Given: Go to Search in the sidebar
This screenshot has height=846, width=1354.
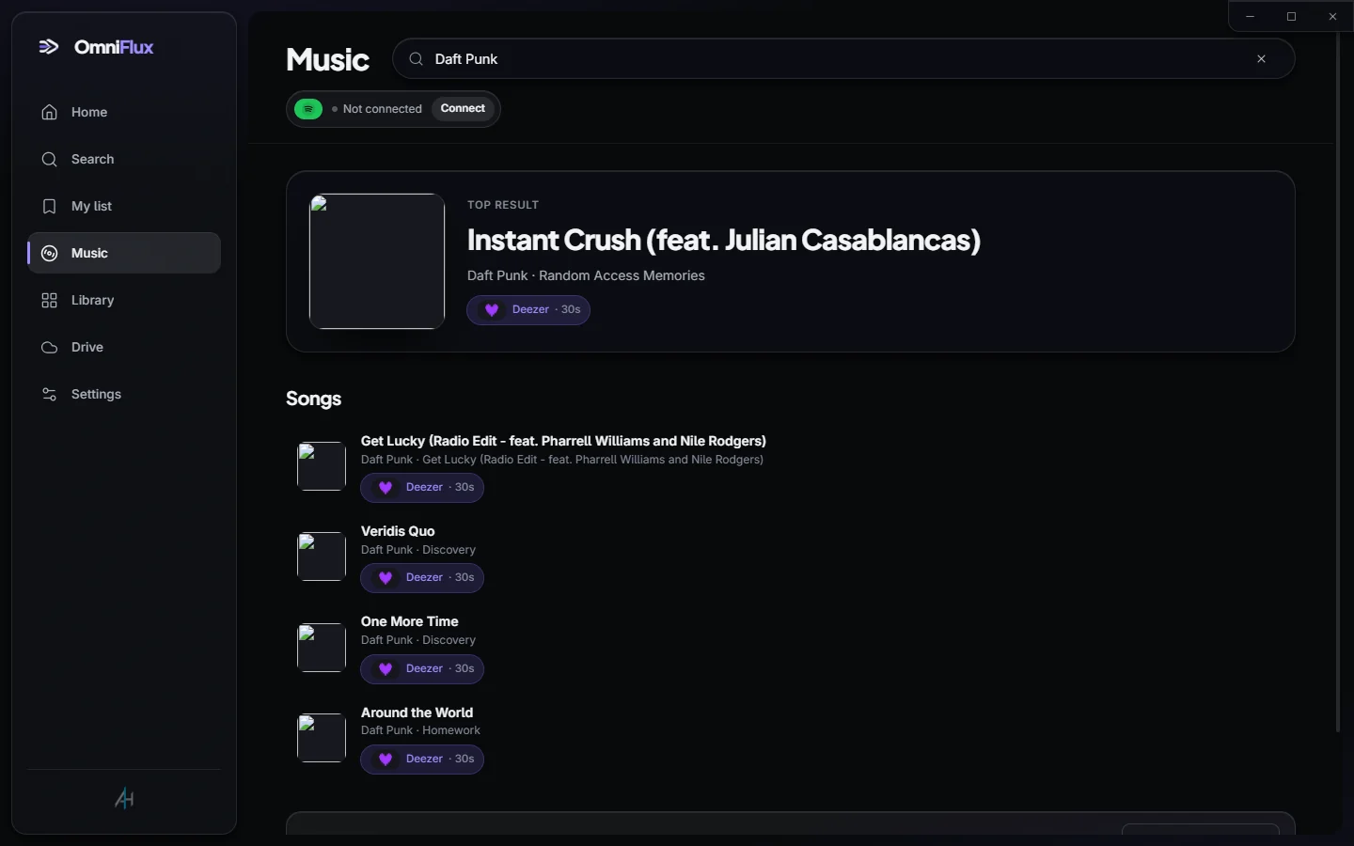Looking at the screenshot, I should (124, 159).
